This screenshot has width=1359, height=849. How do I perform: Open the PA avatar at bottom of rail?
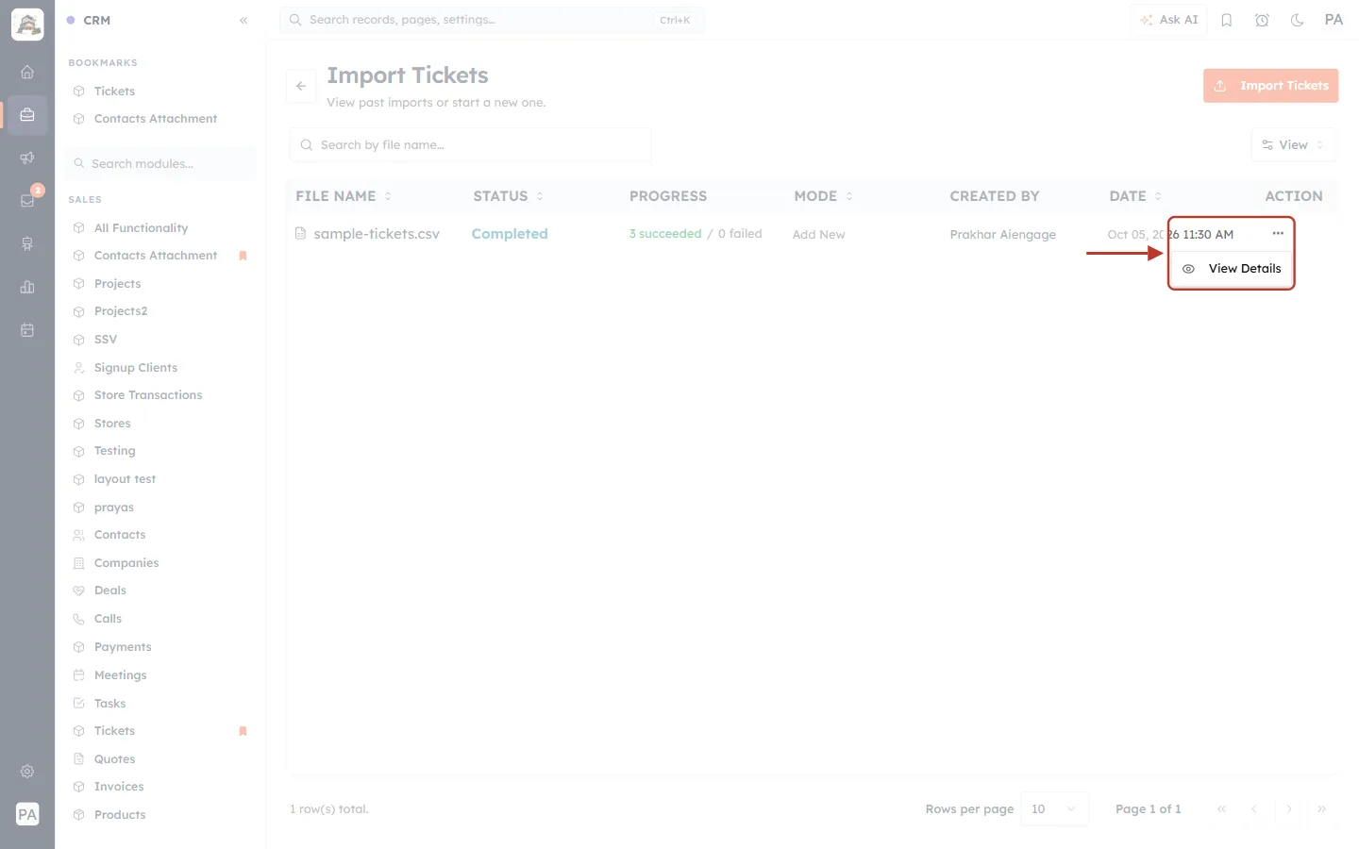click(x=27, y=815)
